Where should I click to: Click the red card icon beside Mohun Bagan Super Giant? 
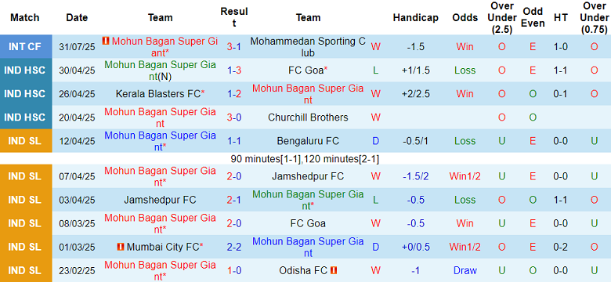click(x=106, y=41)
